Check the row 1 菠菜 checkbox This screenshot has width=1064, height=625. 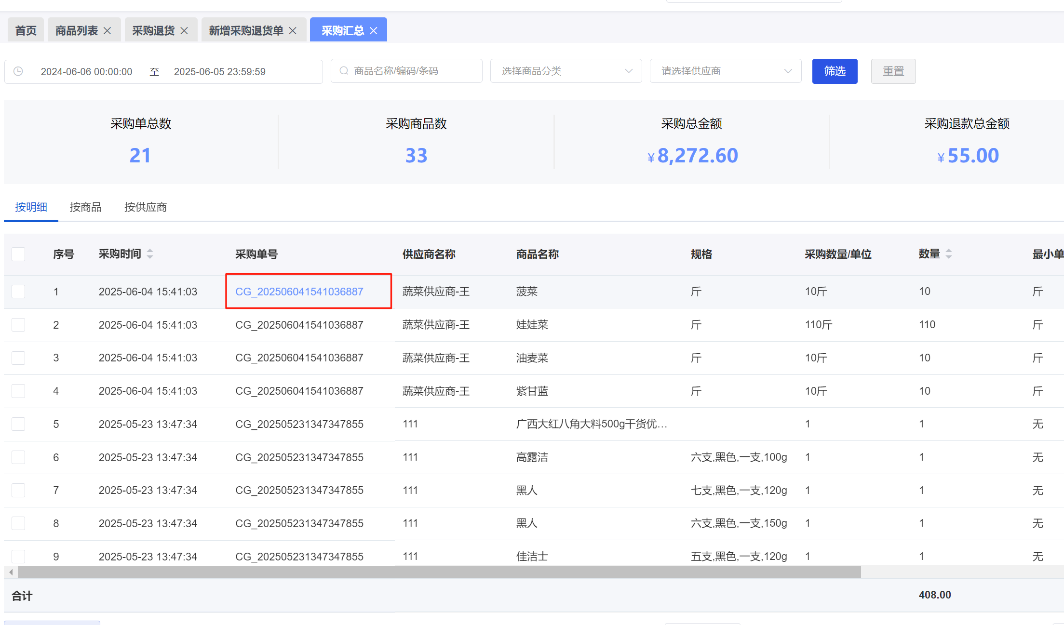pos(18,292)
